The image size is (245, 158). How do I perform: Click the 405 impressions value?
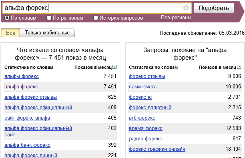[112, 118]
